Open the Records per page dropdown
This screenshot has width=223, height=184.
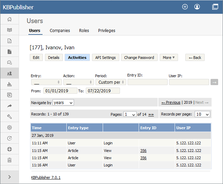(202, 114)
